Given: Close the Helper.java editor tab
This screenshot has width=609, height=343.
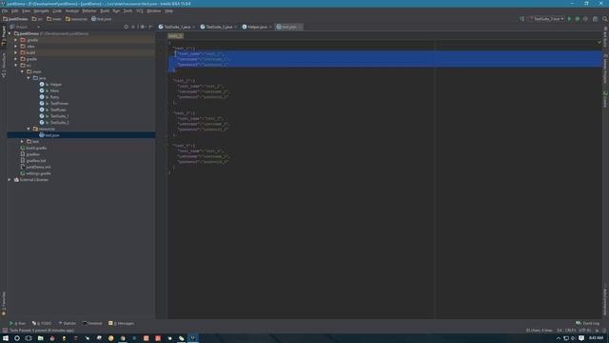Looking at the screenshot, I should click(270, 27).
